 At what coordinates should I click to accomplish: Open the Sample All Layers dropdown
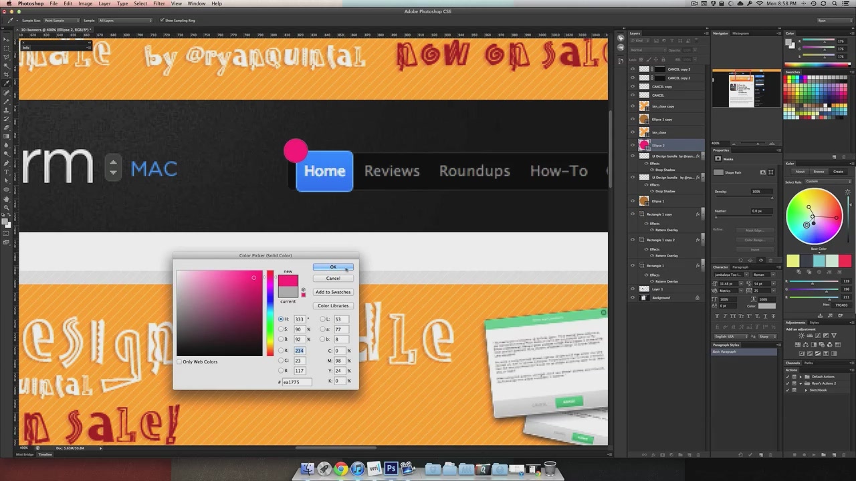pos(126,21)
